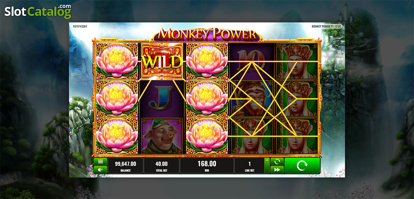Image resolution: width=414 pixels, height=199 pixels.
Task: Activate turbo fast-forward button
Action: point(277,169)
